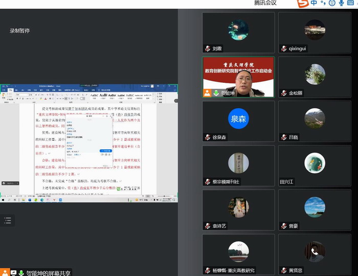358x276 pixels.
Task: Click phone call avatar of 黄贤忠
Action: [x=315, y=252]
